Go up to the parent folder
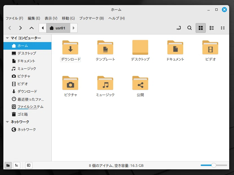Viewport: 234px width, 175px height. tap(32, 28)
